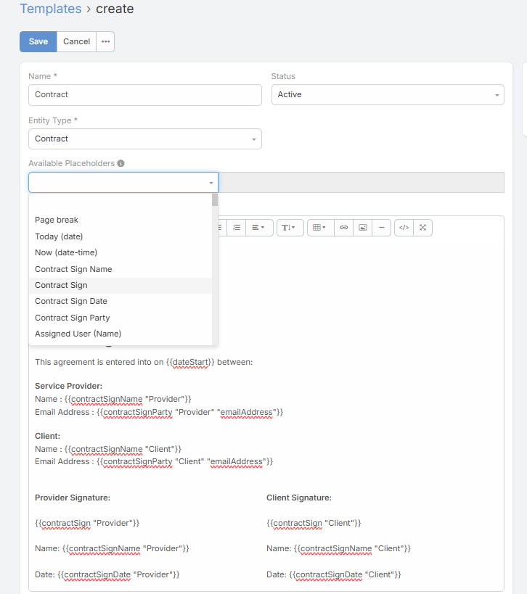Image resolution: width=527 pixels, height=594 pixels.
Task: Open the Entity Type dropdown
Action: (144, 138)
